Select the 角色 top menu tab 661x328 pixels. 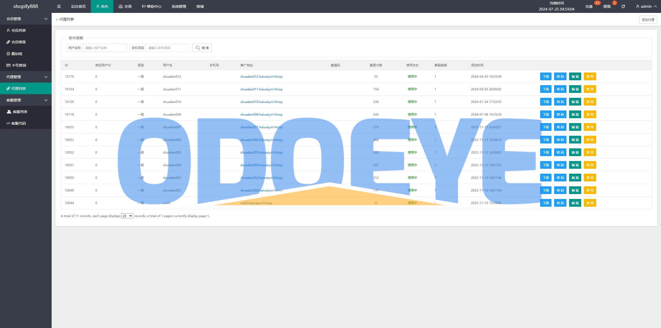point(102,6)
